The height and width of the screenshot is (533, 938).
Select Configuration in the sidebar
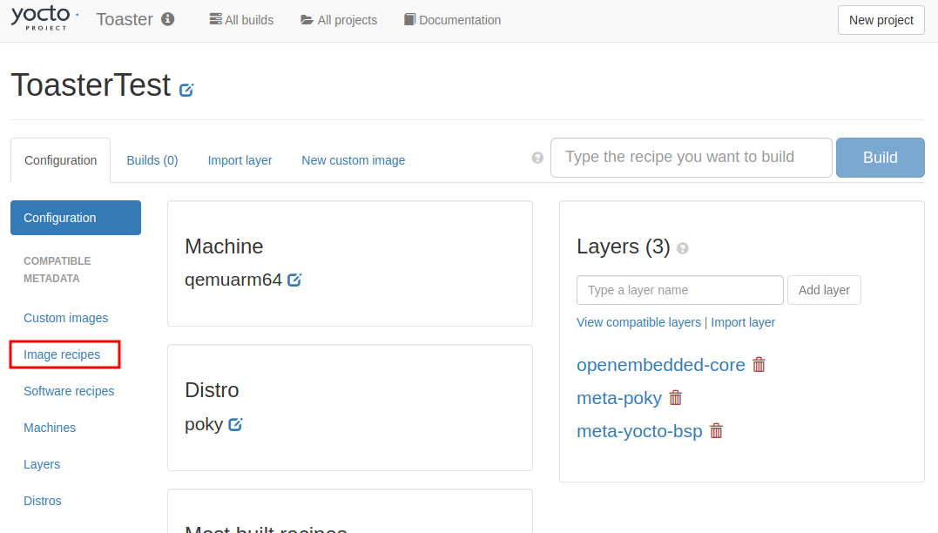click(x=76, y=218)
